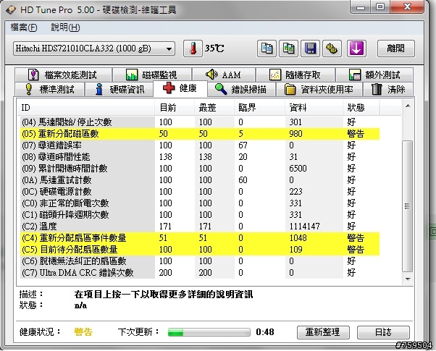436x351 pixels.
Task: Copy info to clipboard using first copy icon
Action: coord(267,48)
